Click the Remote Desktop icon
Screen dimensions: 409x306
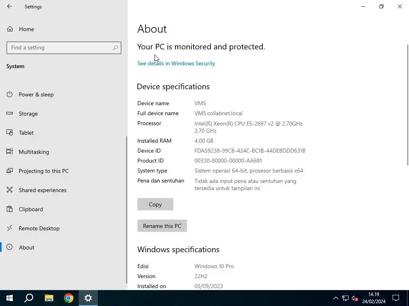(x=10, y=228)
